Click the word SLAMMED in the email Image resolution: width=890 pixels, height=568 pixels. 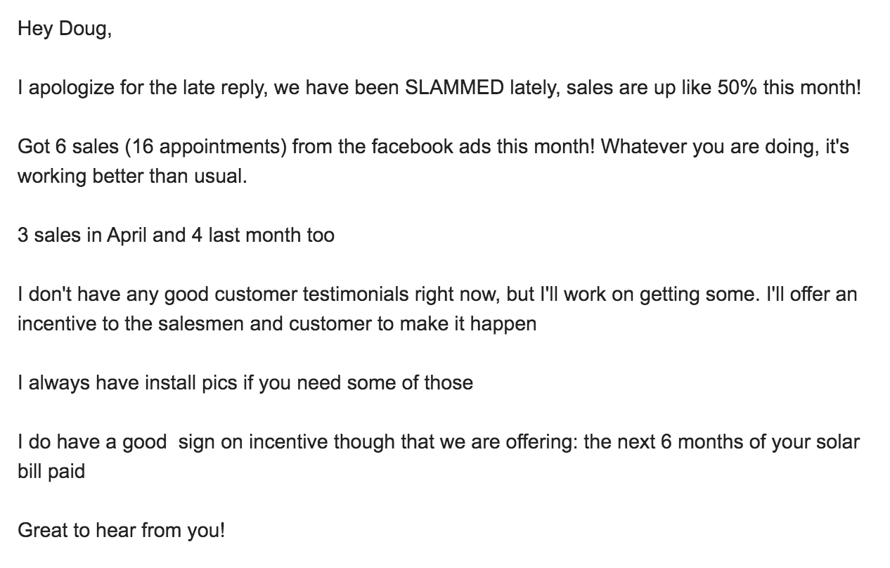[x=456, y=89]
